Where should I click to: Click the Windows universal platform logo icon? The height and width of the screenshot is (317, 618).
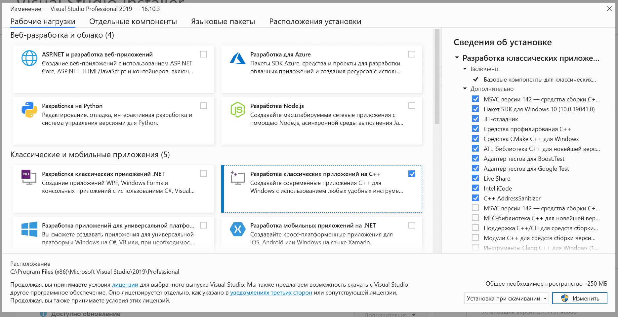tap(29, 229)
